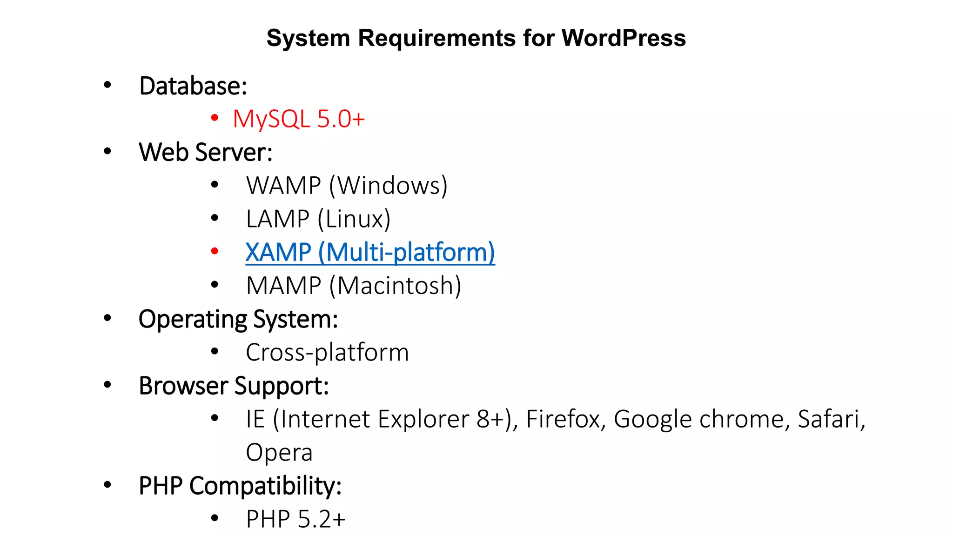Select the 'Web Server:' heading
The height and width of the screenshot is (536, 953).
click(206, 153)
